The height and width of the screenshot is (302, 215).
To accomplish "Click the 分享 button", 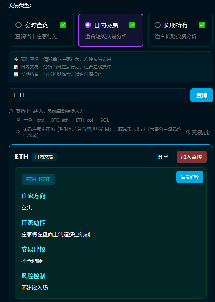I will [x=163, y=157].
